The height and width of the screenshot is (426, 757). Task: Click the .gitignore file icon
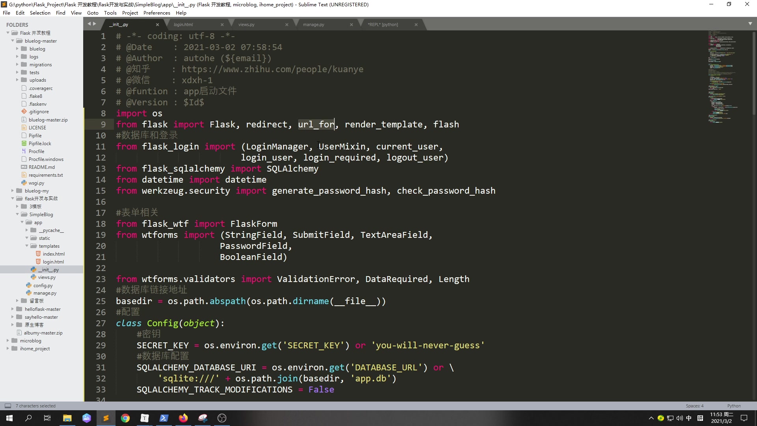[x=24, y=112]
